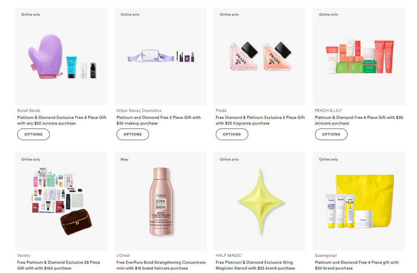The width and height of the screenshot is (417, 273).
Task: Open the HALF MAGIC yellow star stencil image
Action: click(x=259, y=201)
